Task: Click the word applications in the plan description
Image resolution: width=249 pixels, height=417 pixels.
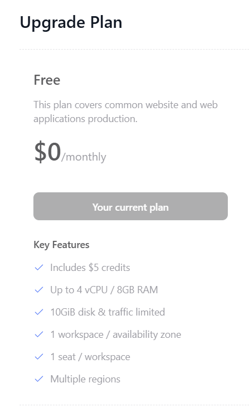Action: [x=60, y=119]
